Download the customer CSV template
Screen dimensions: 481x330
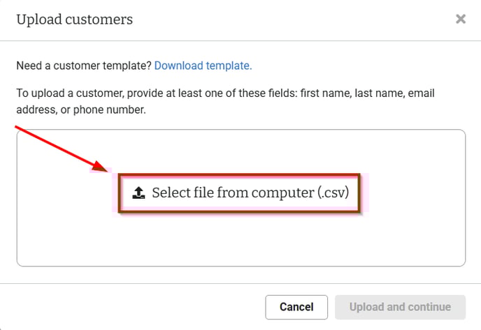pos(203,66)
